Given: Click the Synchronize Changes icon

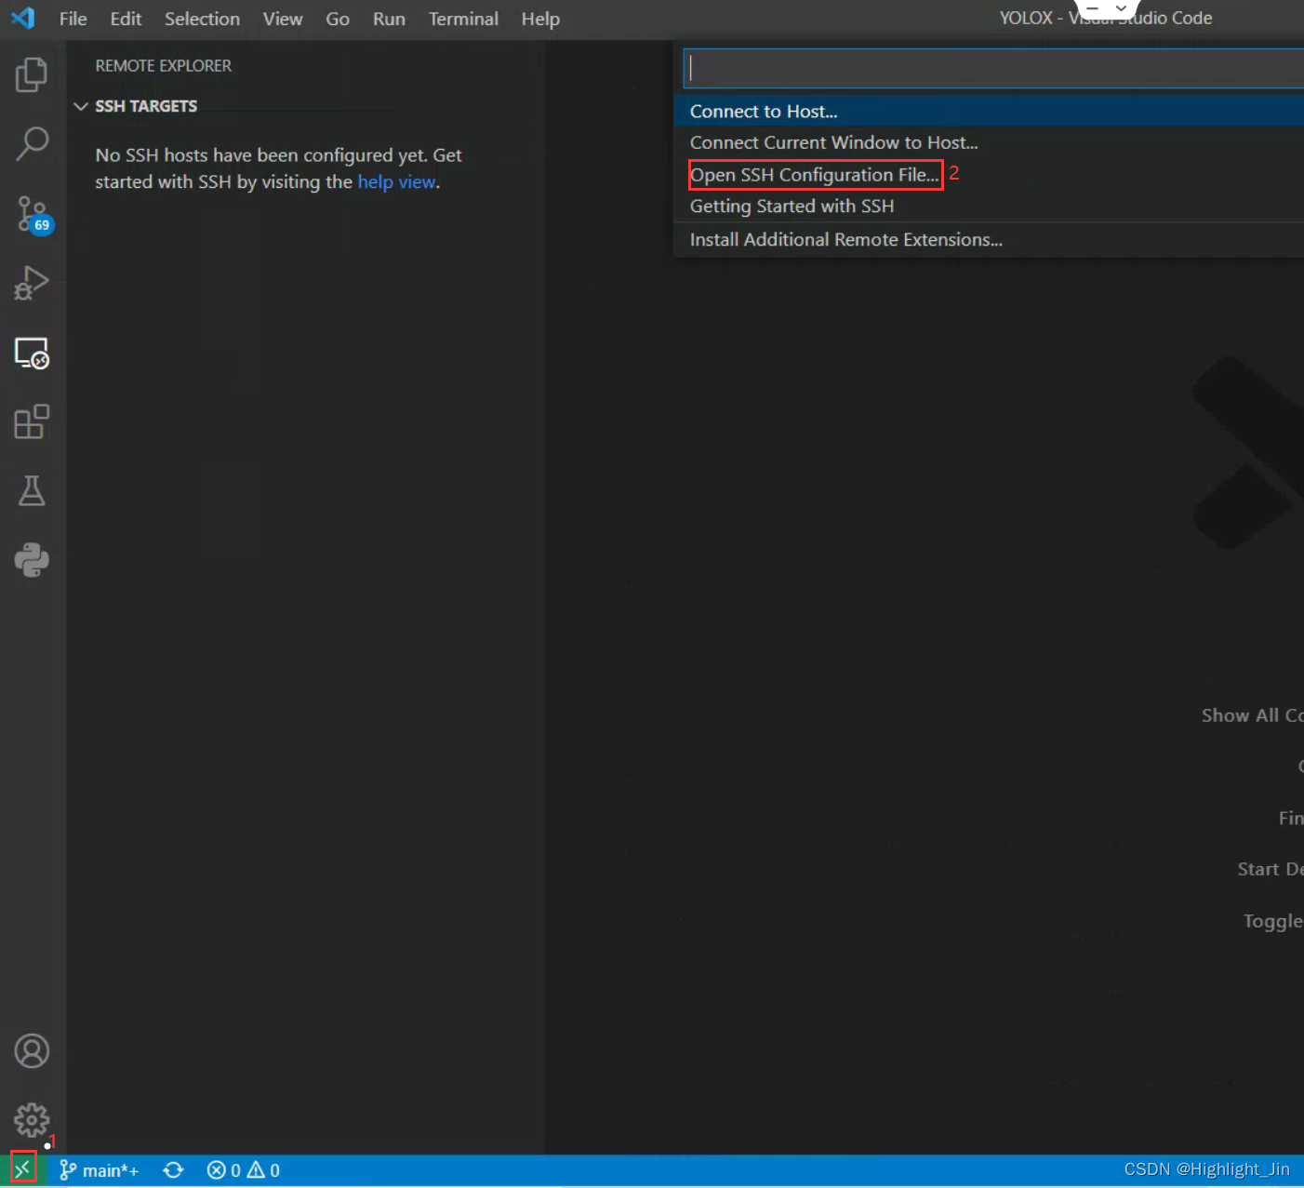Looking at the screenshot, I should pyautogui.click(x=173, y=1170).
